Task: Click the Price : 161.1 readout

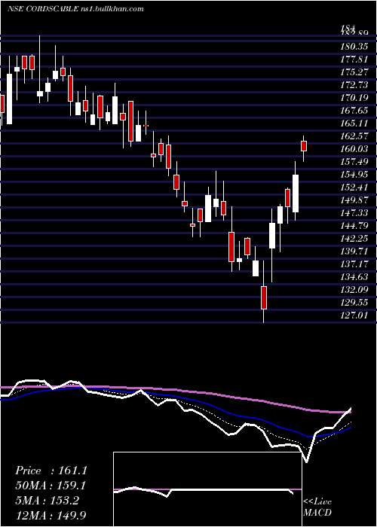Action: coord(51,471)
